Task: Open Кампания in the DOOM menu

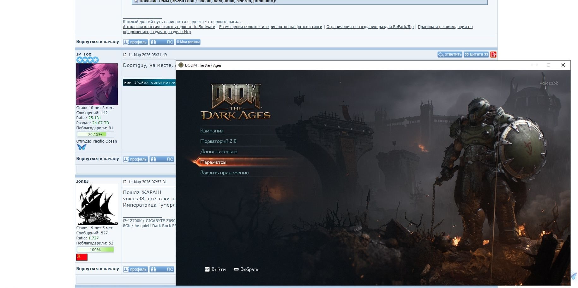Action: (212, 131)
